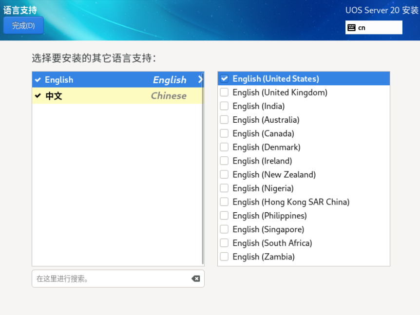The height and width of the screenshot is (315, 420).
Task: Clear the search box with backspace icon
Action: [196, 278]
